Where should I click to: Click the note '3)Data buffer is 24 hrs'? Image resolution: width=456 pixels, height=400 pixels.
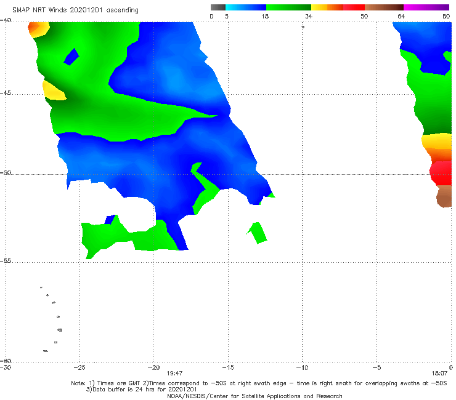pyautogui.click(x=141, y=390)
